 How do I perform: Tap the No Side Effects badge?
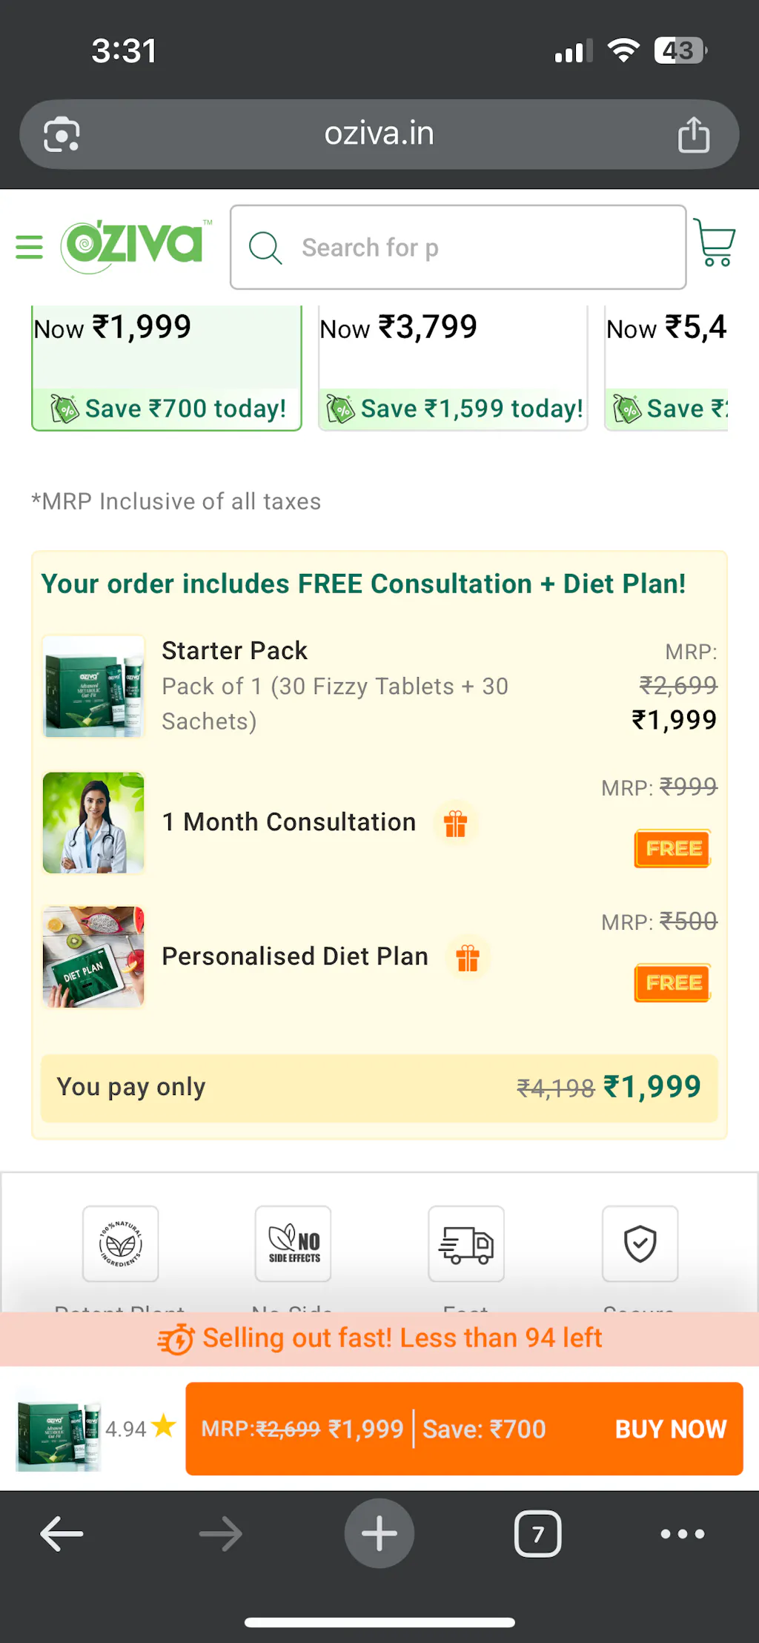294,1244
